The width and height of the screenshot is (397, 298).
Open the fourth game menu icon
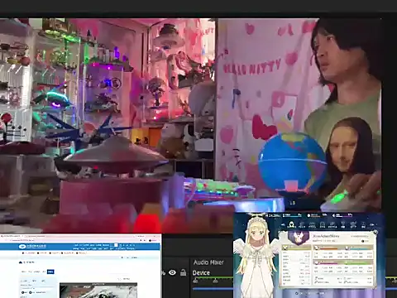323,225
